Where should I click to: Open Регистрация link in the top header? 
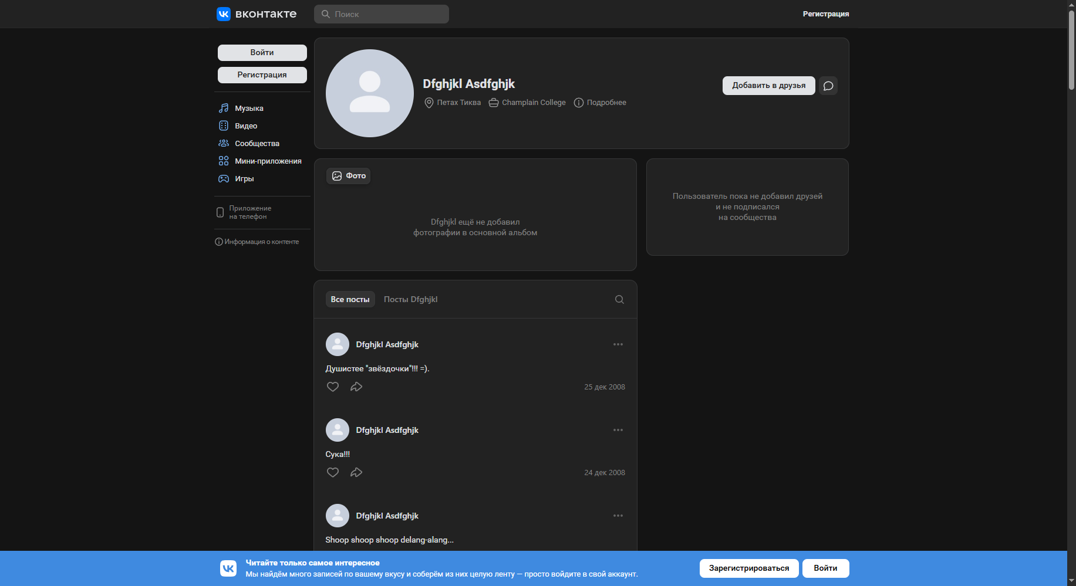tap(825, 14)
